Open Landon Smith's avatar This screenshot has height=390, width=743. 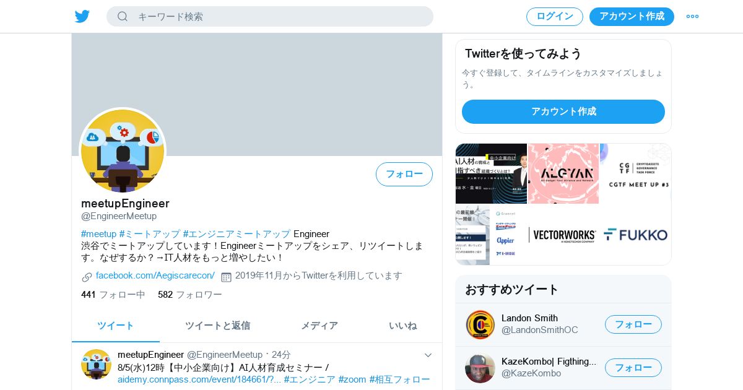point(480,324)
